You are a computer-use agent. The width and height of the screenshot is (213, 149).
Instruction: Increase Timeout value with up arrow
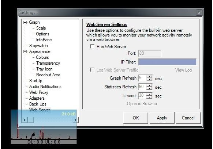click(x=149, y=94)
